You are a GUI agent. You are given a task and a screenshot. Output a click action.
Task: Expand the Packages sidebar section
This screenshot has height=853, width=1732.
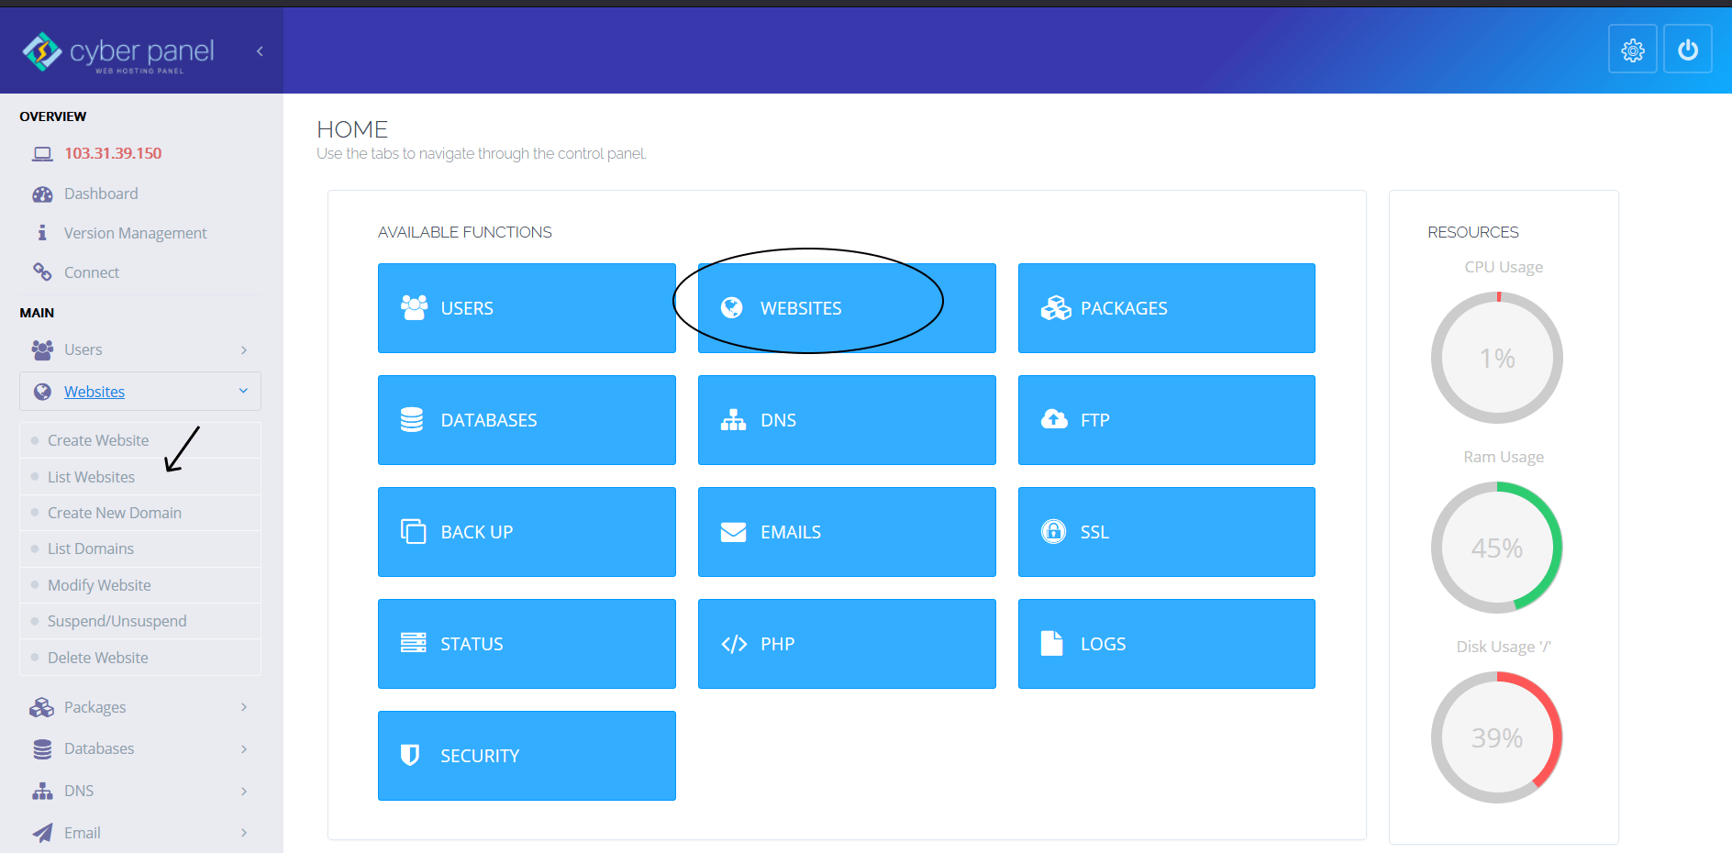pos(243,707)
